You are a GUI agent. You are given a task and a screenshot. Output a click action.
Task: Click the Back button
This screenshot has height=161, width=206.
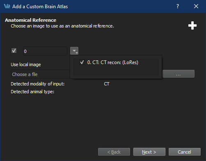click(114, 152)
